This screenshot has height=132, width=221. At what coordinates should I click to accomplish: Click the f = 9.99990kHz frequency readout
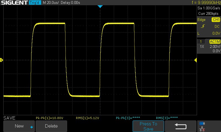[x=206, y=2]
